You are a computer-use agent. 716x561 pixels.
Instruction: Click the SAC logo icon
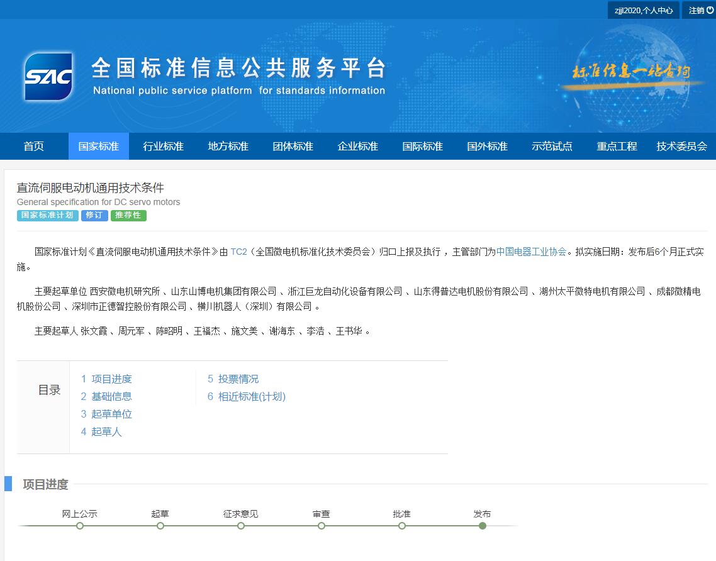[x=48, y=77]
